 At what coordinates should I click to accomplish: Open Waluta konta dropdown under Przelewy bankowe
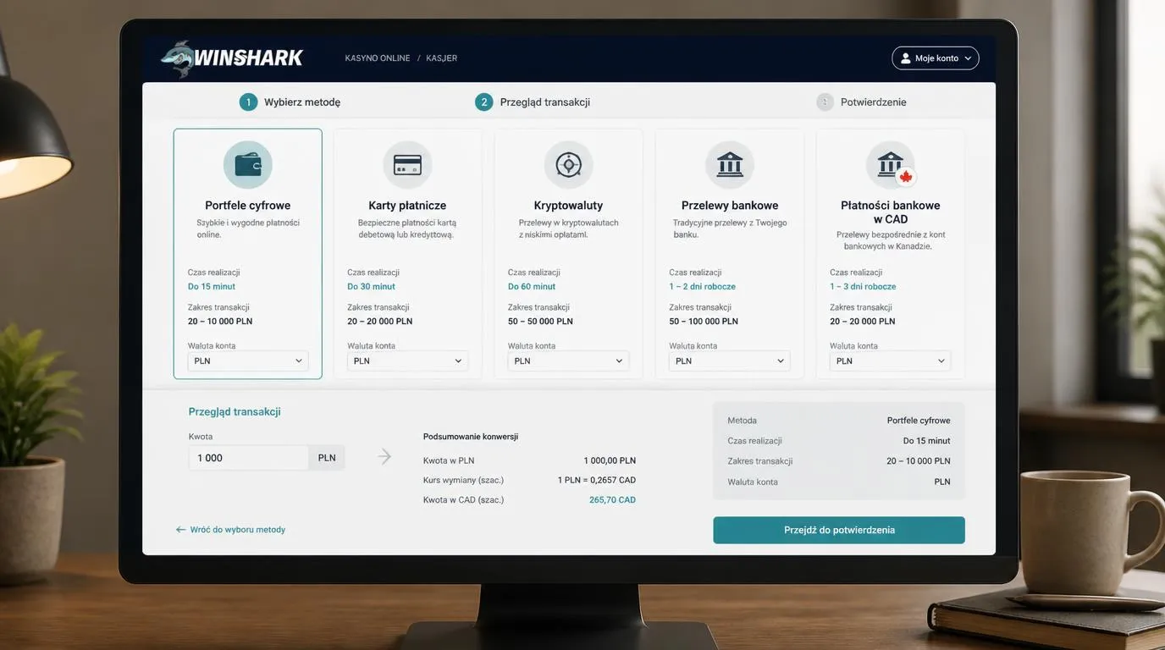[730, 361]
